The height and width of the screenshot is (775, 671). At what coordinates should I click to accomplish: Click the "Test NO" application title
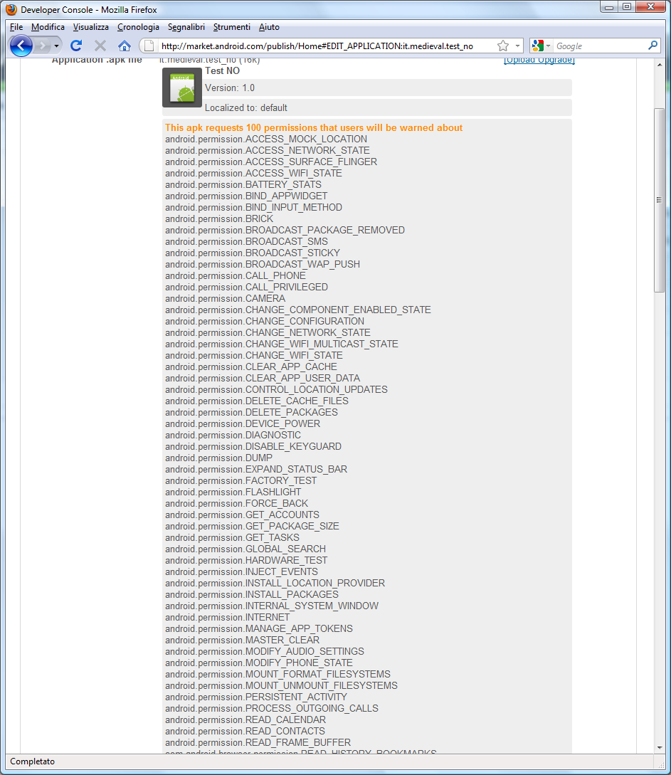coord(222,71)
